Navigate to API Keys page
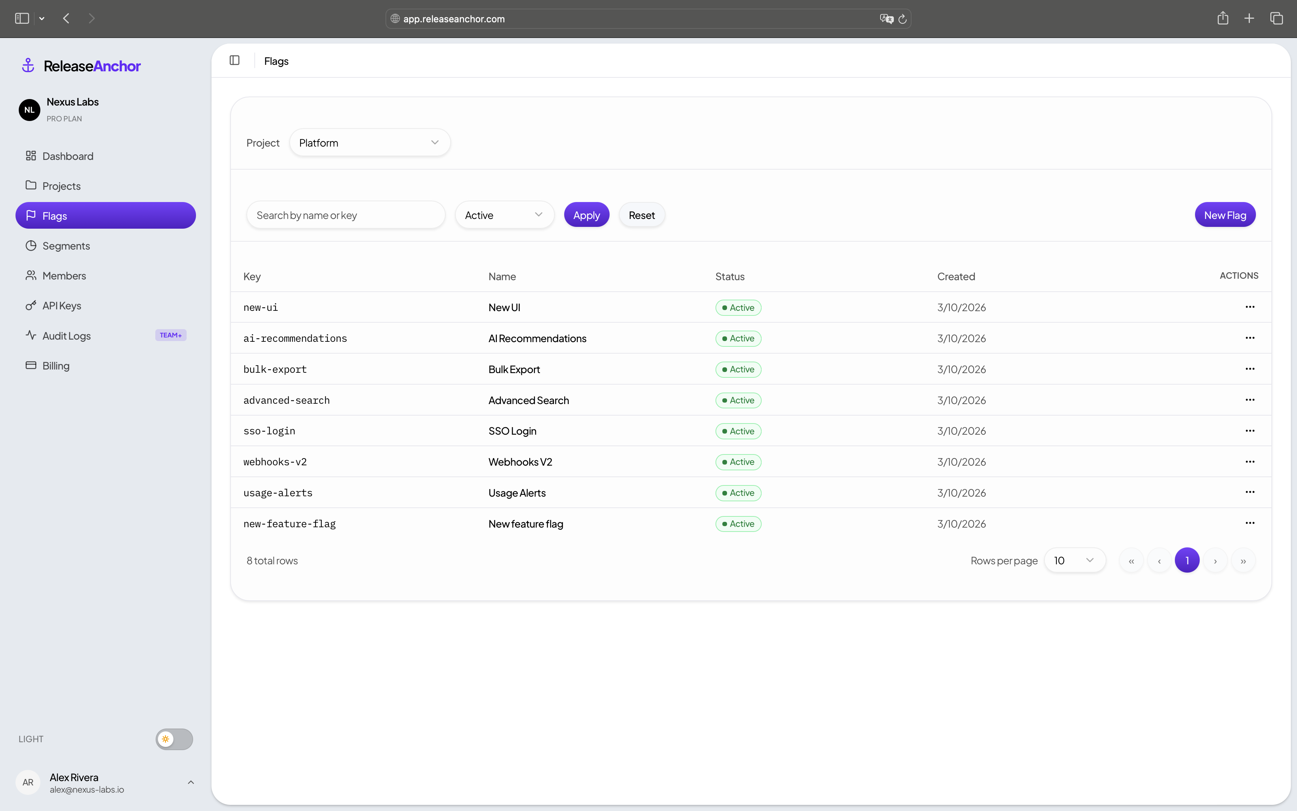 click(x=62, y=306)
